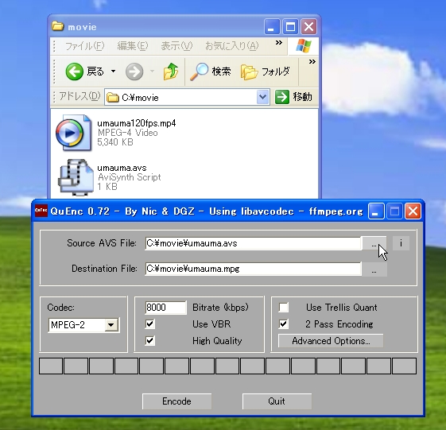446x430 pixels.
Task: Select the umauma.avs AviSynth script icon
Action: (x=76, y=177)
